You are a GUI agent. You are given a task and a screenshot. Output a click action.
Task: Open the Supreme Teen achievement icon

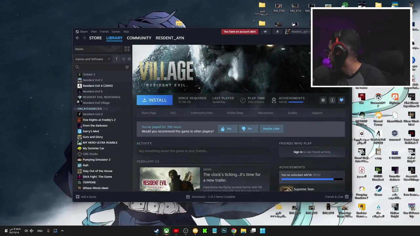[x=286, y=189]
